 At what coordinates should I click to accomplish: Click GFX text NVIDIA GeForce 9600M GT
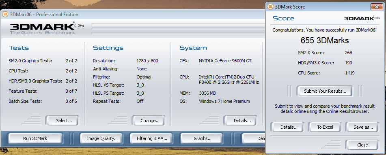tap(225, 61)
